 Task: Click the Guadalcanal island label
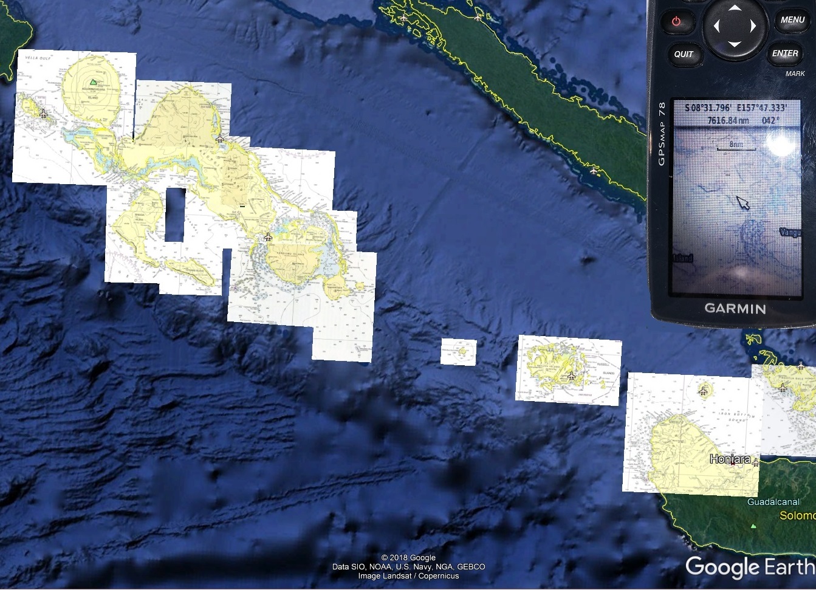[773, 502]
